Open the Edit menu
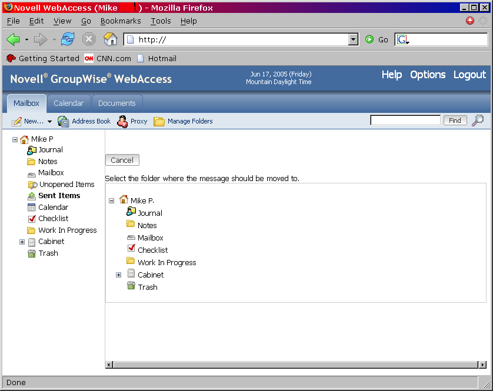 pyautogui.click(x=36, y=21)
